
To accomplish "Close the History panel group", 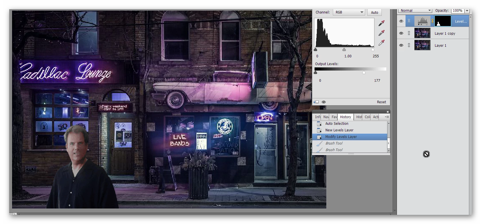I will click(388, 112).
